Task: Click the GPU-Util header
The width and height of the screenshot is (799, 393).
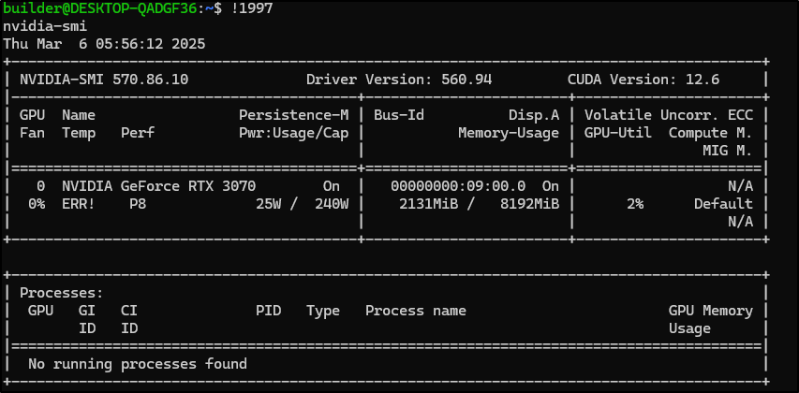Action: [618, 134]
